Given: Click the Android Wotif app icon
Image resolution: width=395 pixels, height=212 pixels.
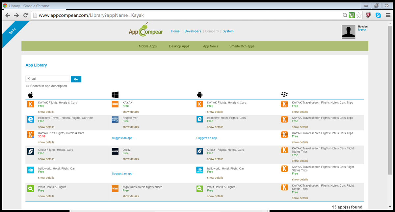Looking at the screenshot, I should (199, 189).
